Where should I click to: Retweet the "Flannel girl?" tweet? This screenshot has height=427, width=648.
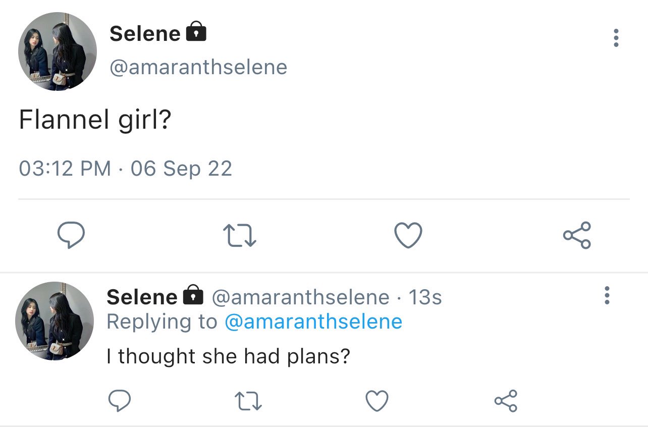click(x=240, y=236)
